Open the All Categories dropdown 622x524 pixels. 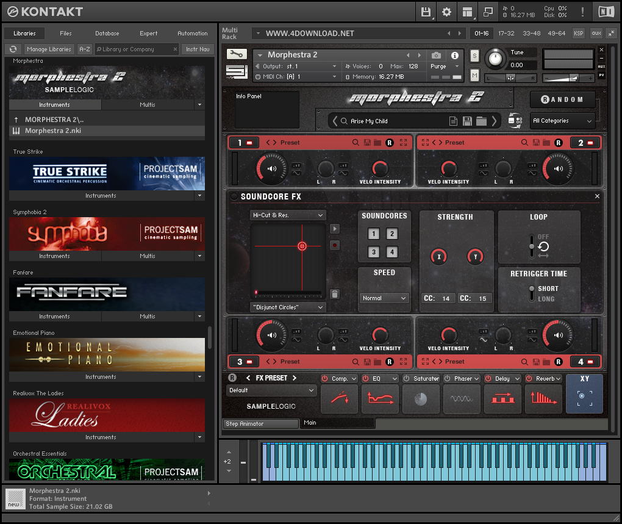point(562,121)
